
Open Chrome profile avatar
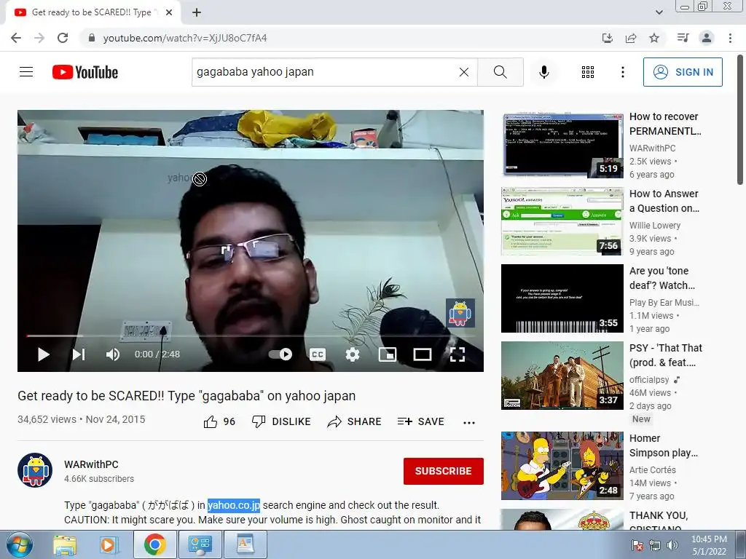707,38
